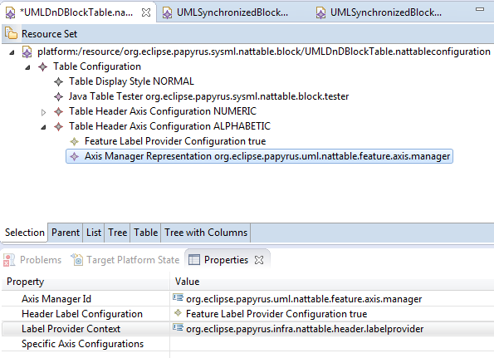This screenshot has height=358, width=494.
Task: Click the Problems view icon
Action: point(9,260)
